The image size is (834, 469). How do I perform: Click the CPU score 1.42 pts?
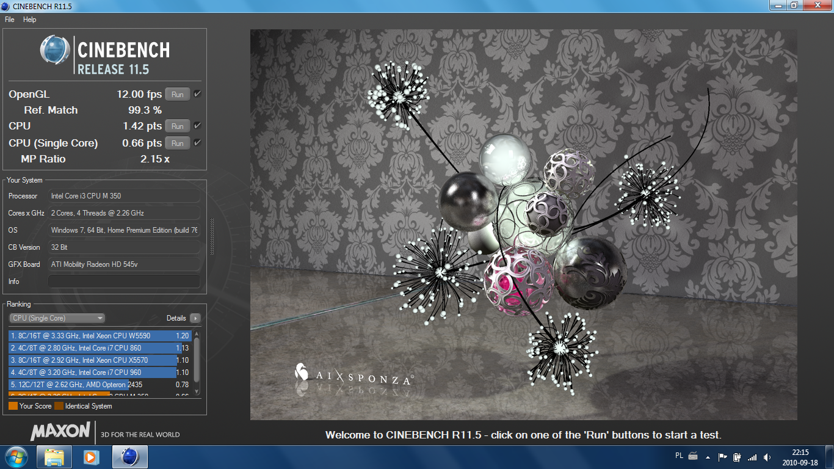click(x=142, y=126)
